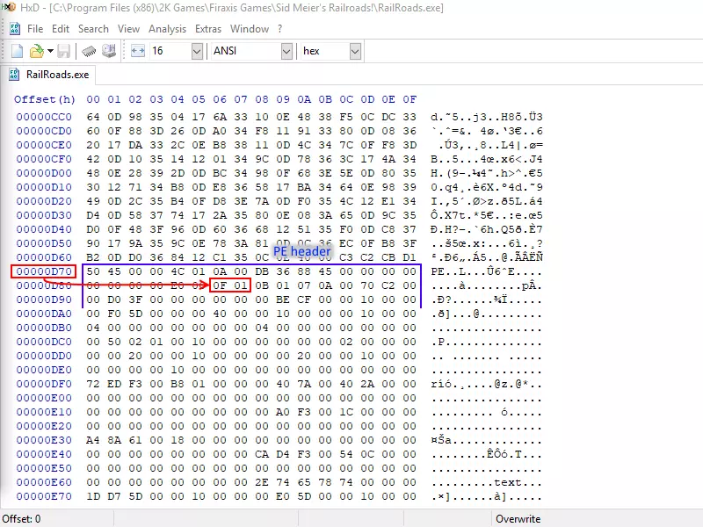Click offset row 00000DF0

coord(44,384)
